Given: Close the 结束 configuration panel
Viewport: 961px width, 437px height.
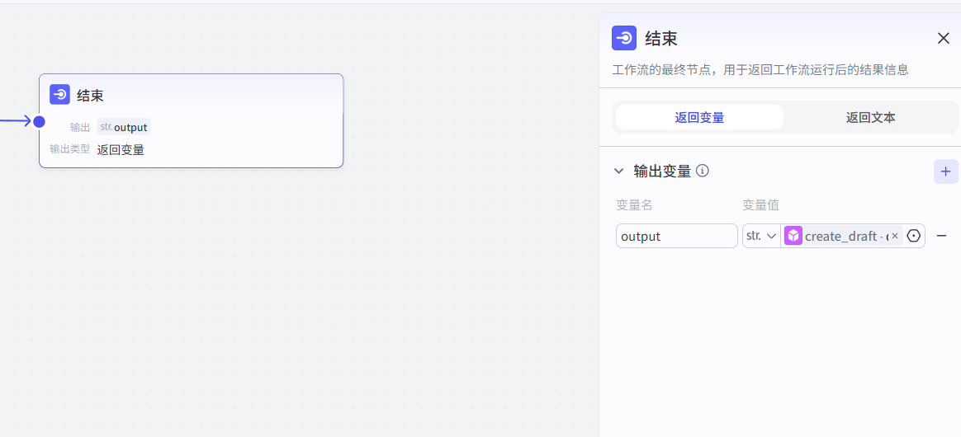Looking at the screenshot, I should tap(944, 38).
